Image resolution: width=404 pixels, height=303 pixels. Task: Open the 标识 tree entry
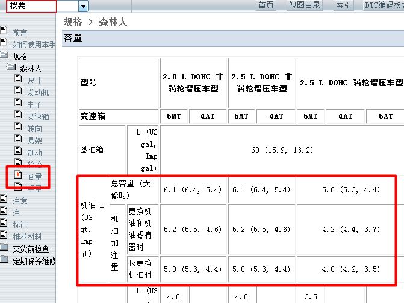(20, 225)
